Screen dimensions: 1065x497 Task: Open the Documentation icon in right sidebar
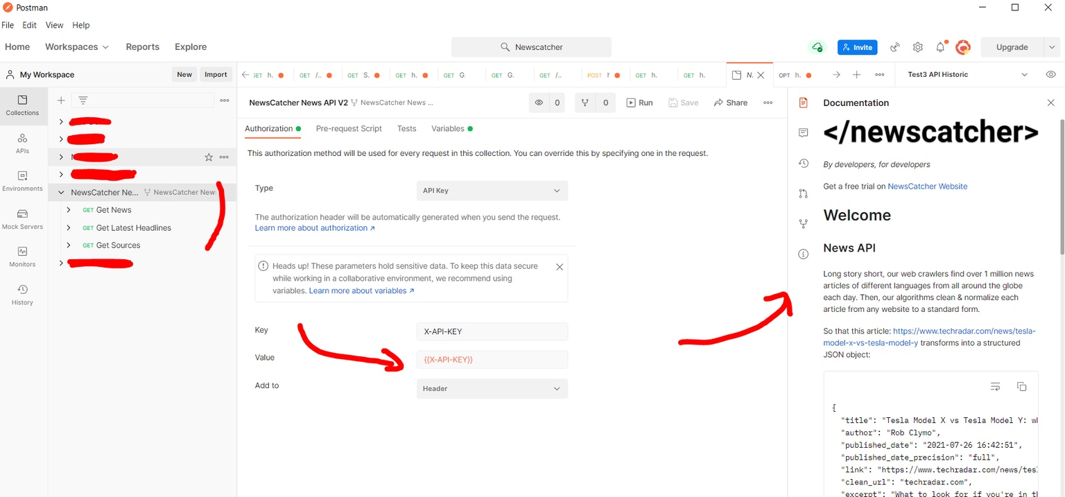(x=804, y=103)
